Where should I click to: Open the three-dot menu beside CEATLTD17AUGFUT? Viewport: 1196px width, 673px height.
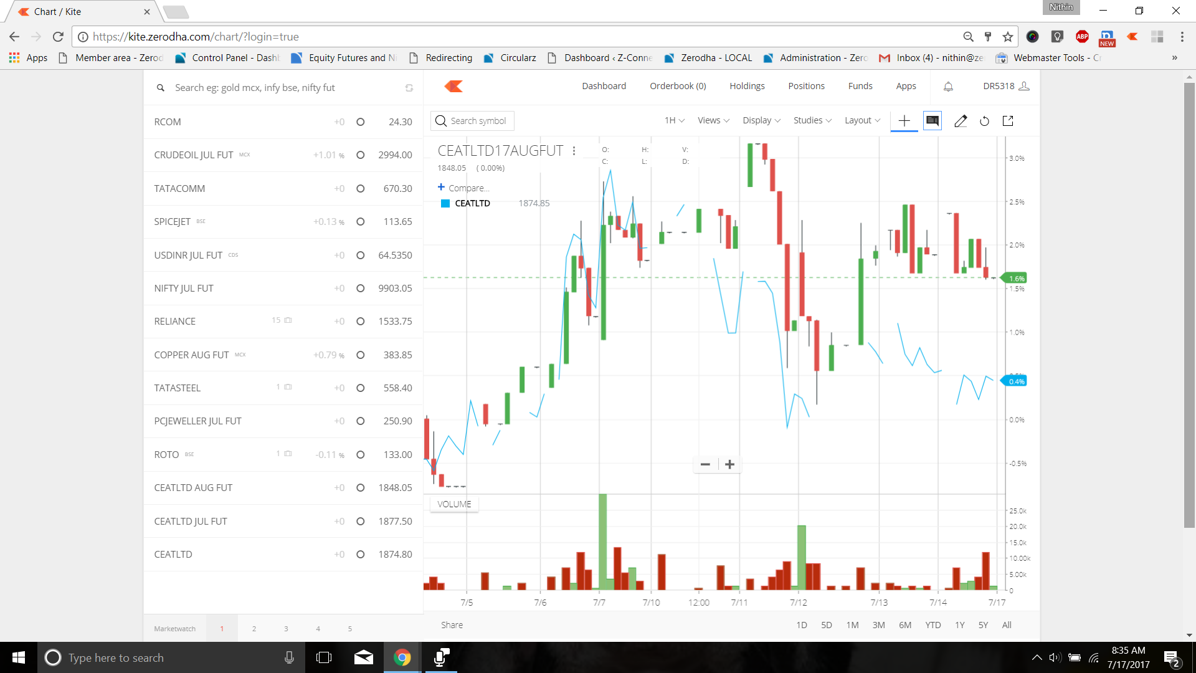(574, 151)
